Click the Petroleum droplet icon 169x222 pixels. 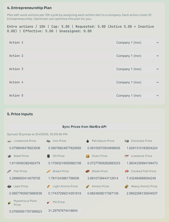pos(88,141)
